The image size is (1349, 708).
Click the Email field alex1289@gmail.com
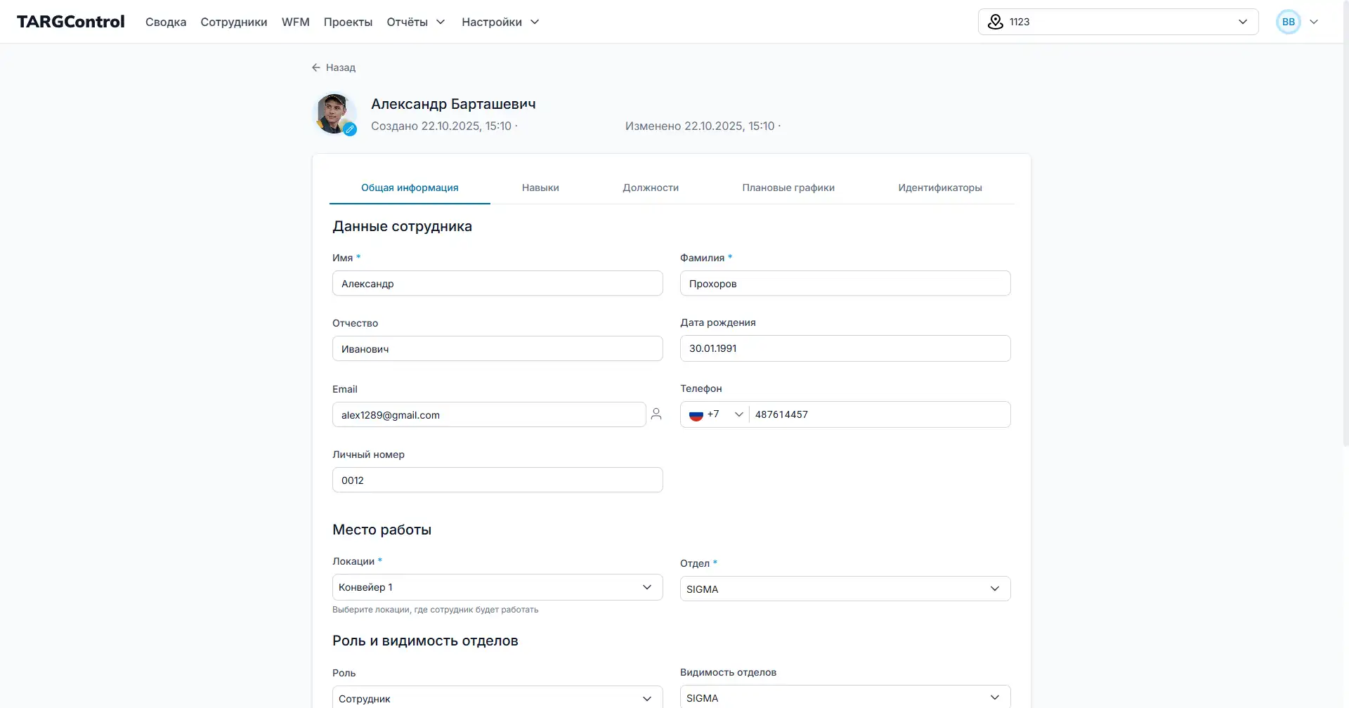[x=489, y=414]
